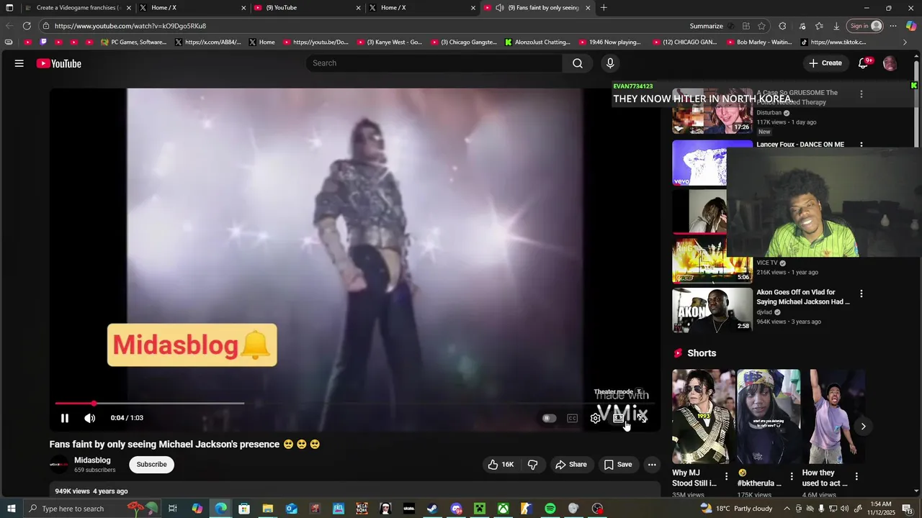Open browser extensions puzzle icon

[783, 26]
